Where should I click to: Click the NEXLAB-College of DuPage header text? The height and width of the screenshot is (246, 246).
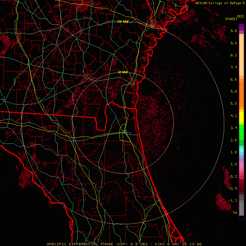(218, 3)
